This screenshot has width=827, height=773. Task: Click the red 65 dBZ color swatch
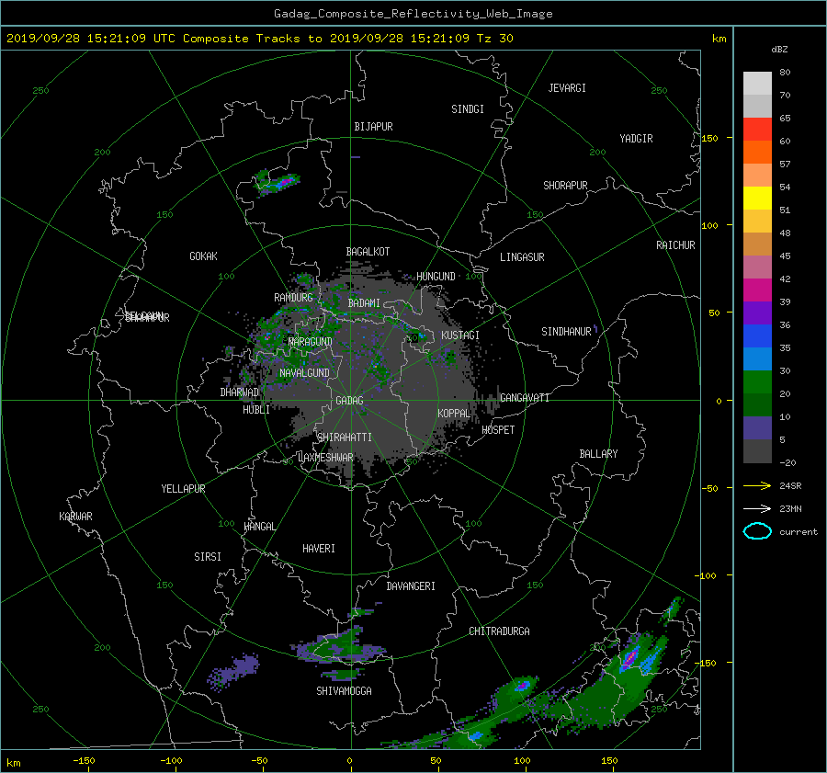click(757, 129)
